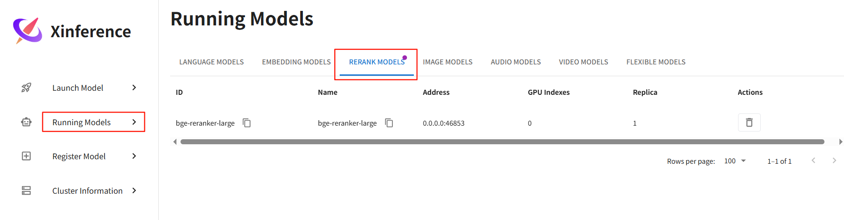Click the Actions column header
This screenshot has width=844, height=220.
tap(750, 92)
